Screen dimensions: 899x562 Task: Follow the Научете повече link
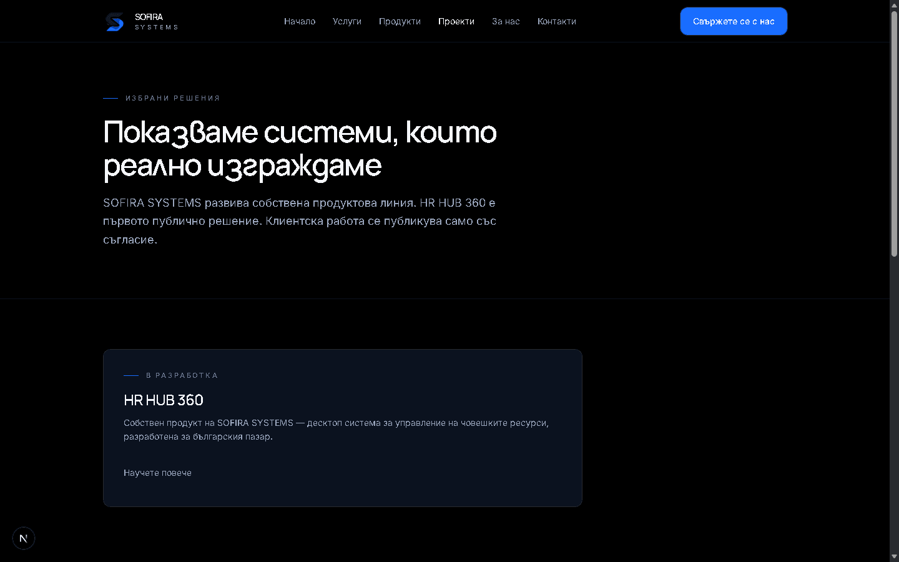[157, 473]
